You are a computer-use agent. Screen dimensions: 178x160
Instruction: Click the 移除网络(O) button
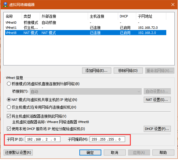point(128,71)
